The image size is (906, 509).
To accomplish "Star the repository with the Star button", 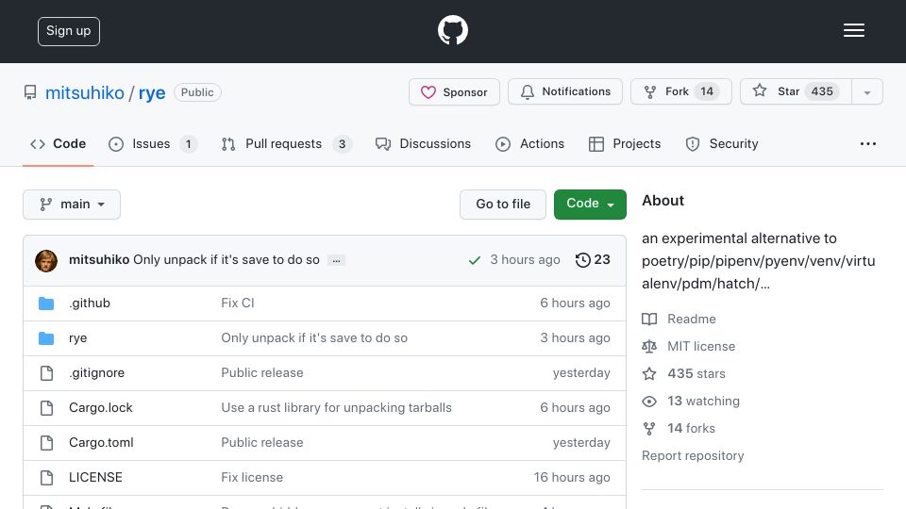I will [796, 91].
